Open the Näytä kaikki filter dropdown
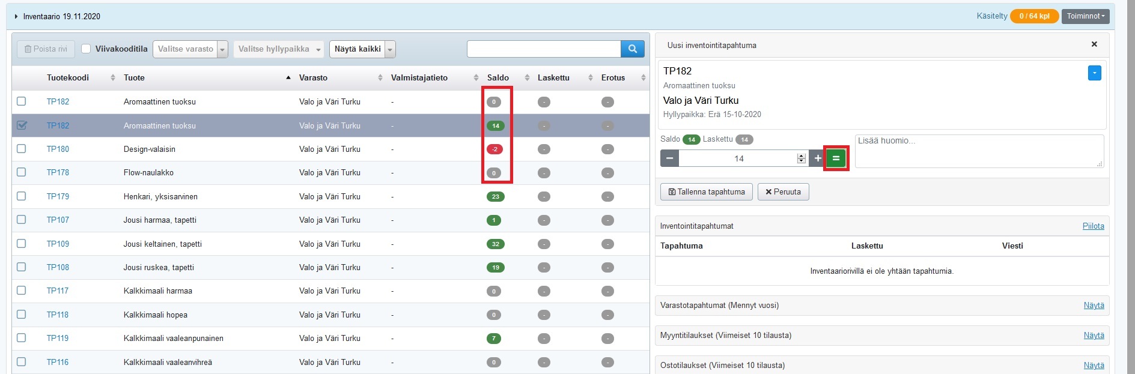The width and height of the screenshot is (1135, 374). pos(362,49)
